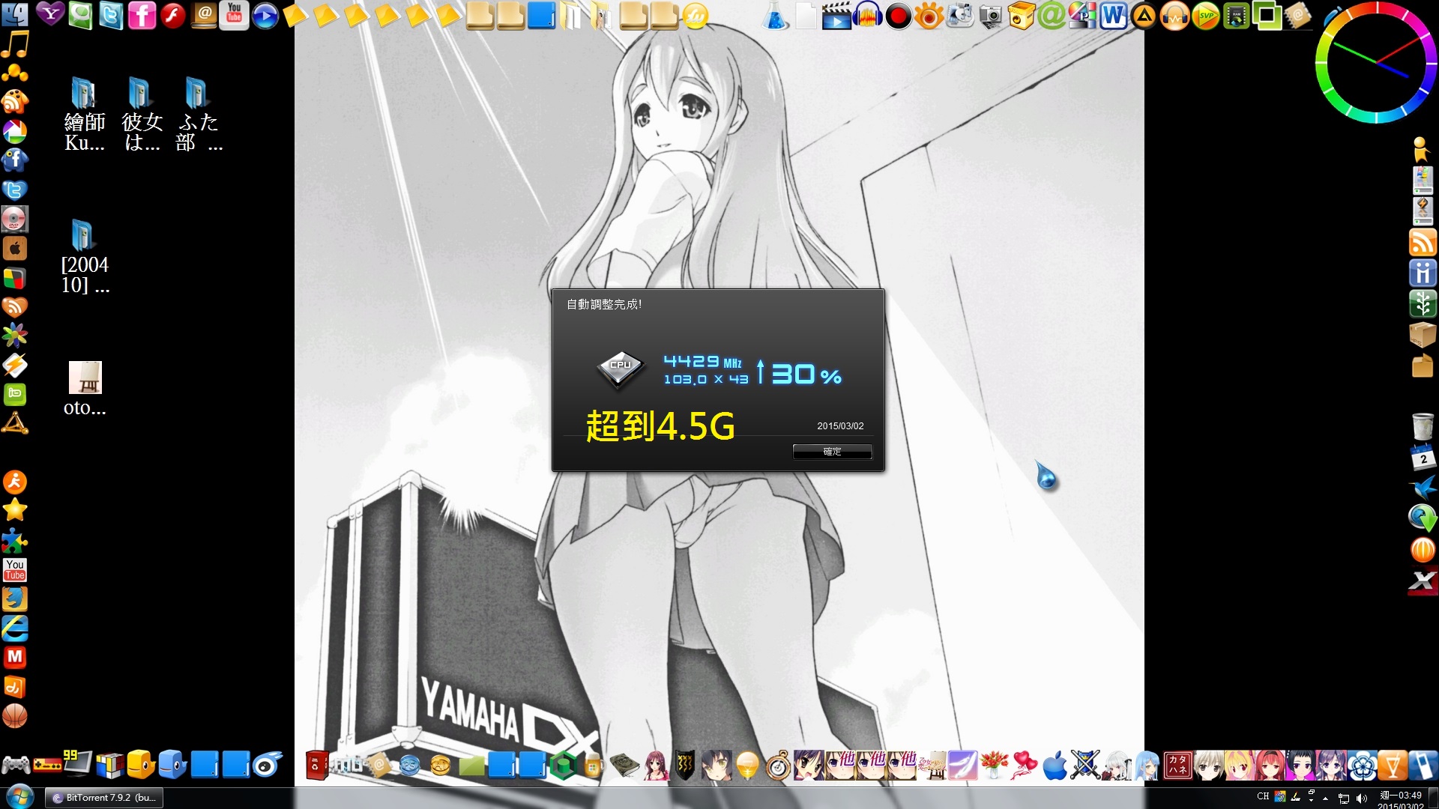Open the stopwatch icon in bottom dock
Screen dimensions: 1439x809
coord(778,766)
